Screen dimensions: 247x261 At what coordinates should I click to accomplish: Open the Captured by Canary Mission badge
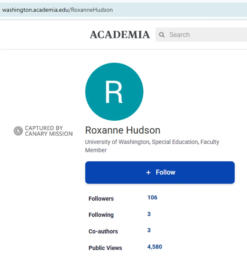pyautogui.click(x=44, y=131)
